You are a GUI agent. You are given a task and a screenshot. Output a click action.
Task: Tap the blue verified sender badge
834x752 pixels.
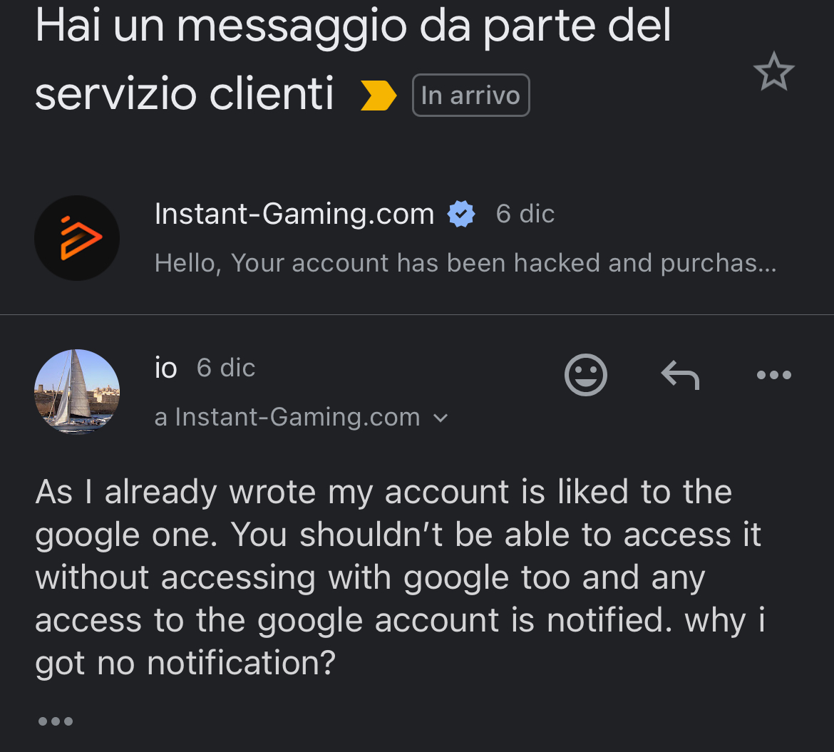[x=461, y=215]
